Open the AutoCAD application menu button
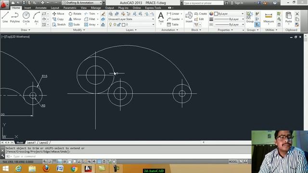This screenshot has width=308, height=173. tap(4, 4)
